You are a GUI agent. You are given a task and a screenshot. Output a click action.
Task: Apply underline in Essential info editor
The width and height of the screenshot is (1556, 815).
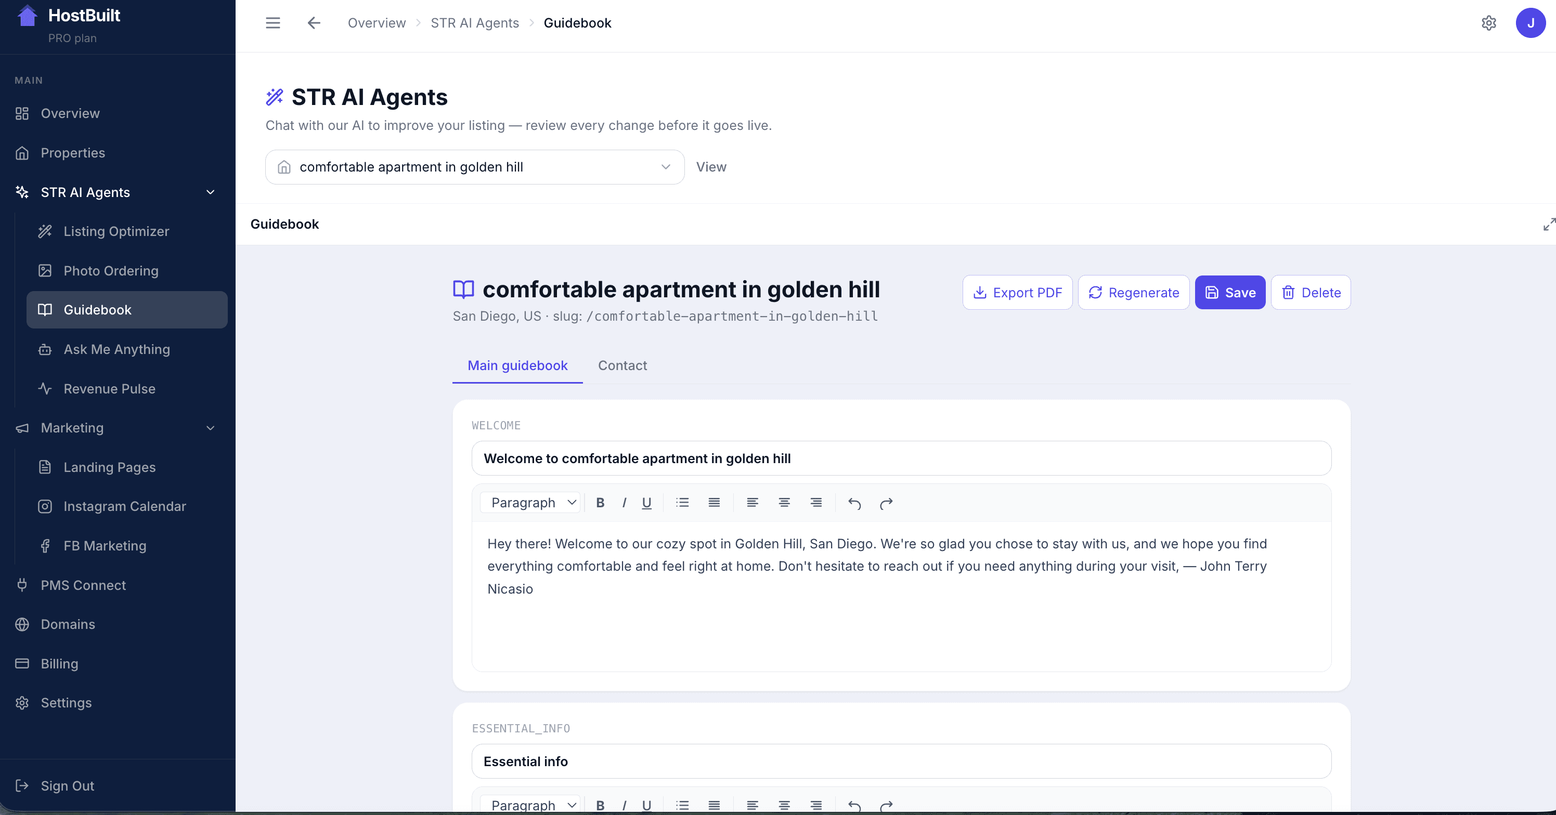tap(646, 805)
